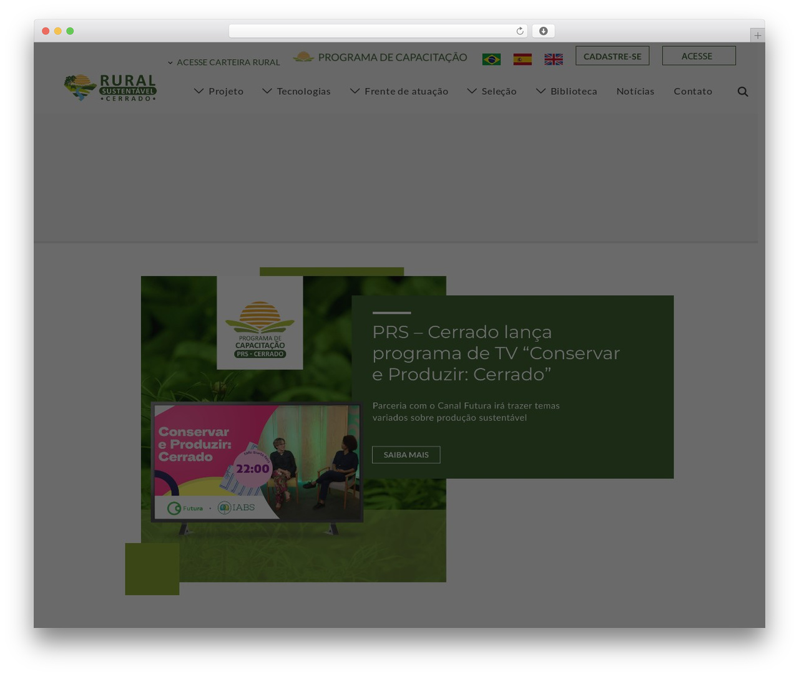The image size is (799, 676).
Task: Click the browser address bar
Action: pos(378,31)
